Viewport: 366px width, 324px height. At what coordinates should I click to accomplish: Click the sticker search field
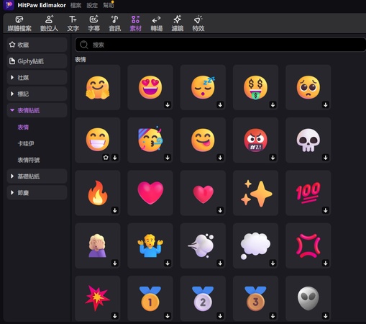point(220,45)
